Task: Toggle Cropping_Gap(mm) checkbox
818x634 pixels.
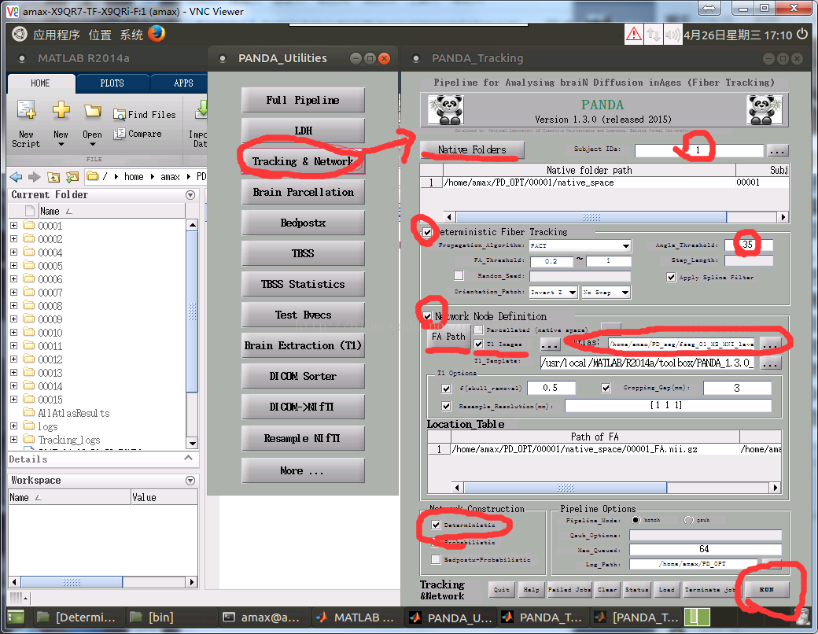Action: (606, 389)
